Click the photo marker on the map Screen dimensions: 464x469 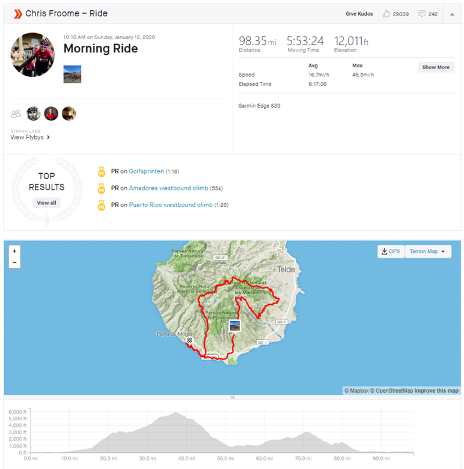pyautogui.click(x=234, y=325)
